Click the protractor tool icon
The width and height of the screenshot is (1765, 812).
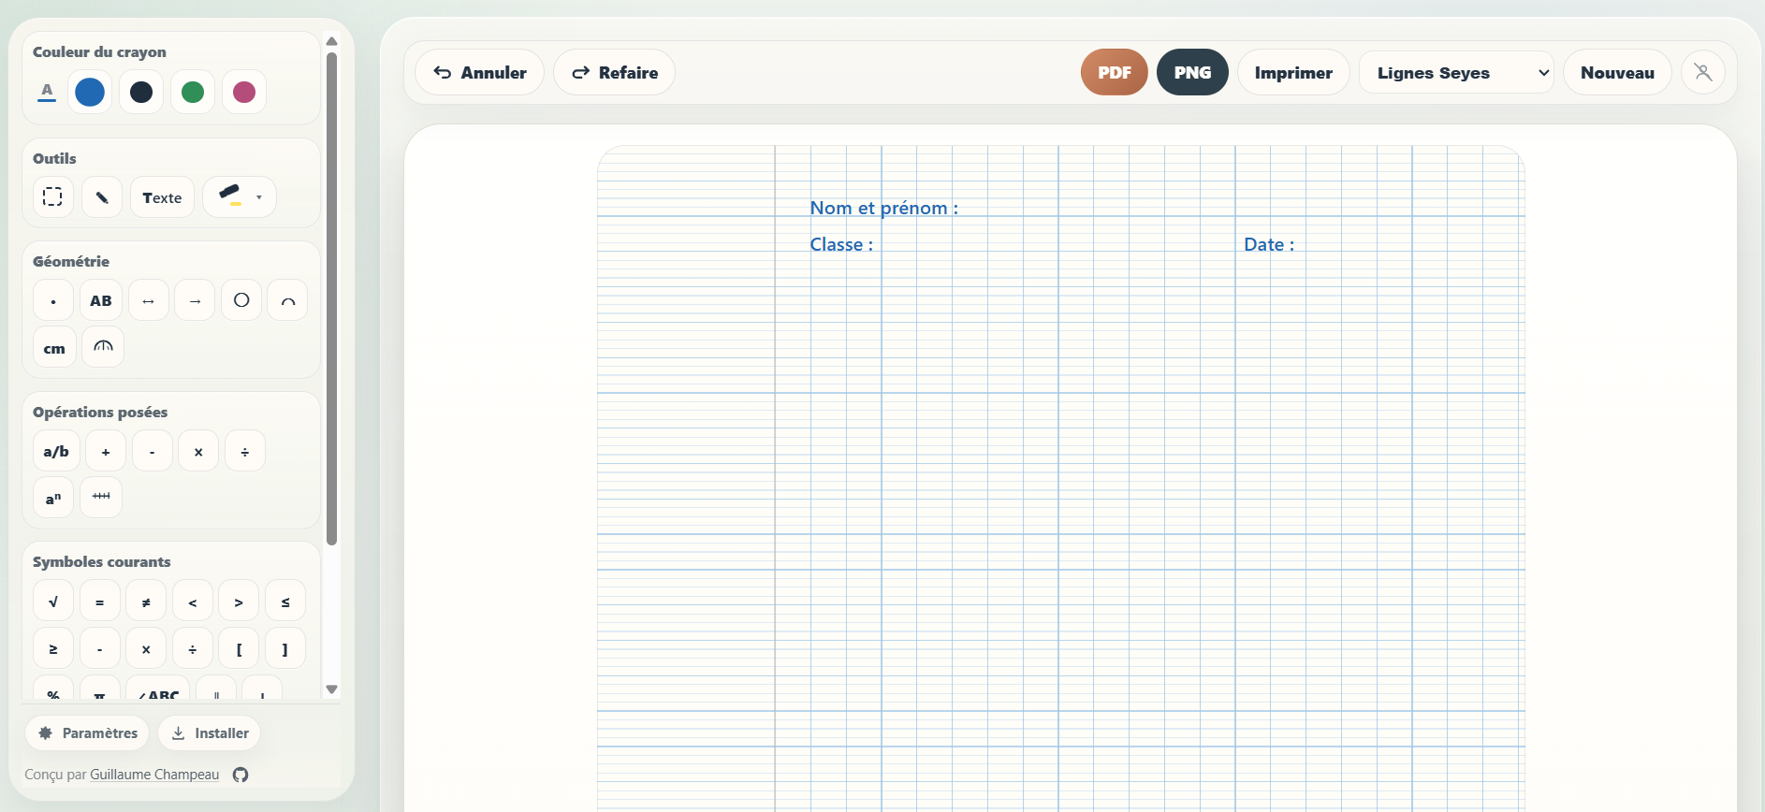point(103,347)
